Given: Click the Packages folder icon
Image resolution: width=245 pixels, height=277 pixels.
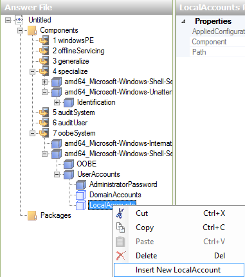Looking at the screenshot, I should [32, 215].
